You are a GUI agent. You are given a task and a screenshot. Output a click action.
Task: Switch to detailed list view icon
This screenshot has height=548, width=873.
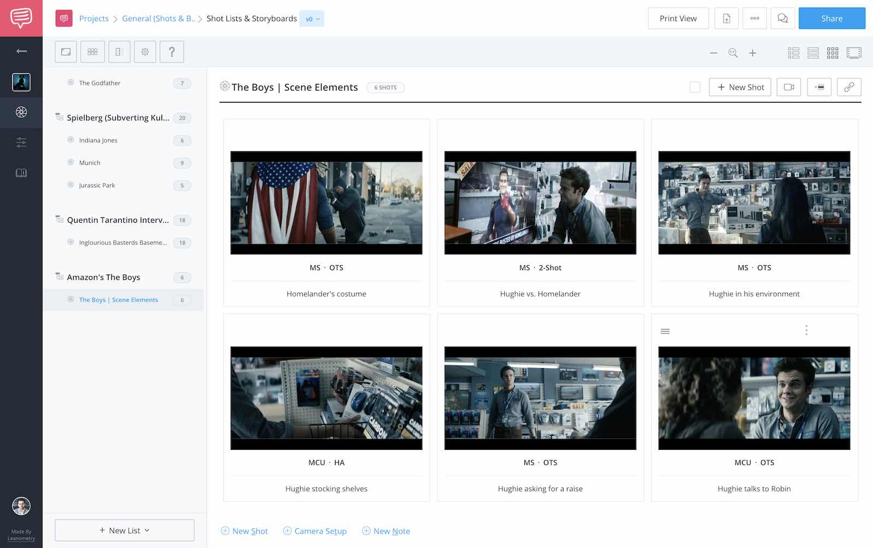pos(793,53)
